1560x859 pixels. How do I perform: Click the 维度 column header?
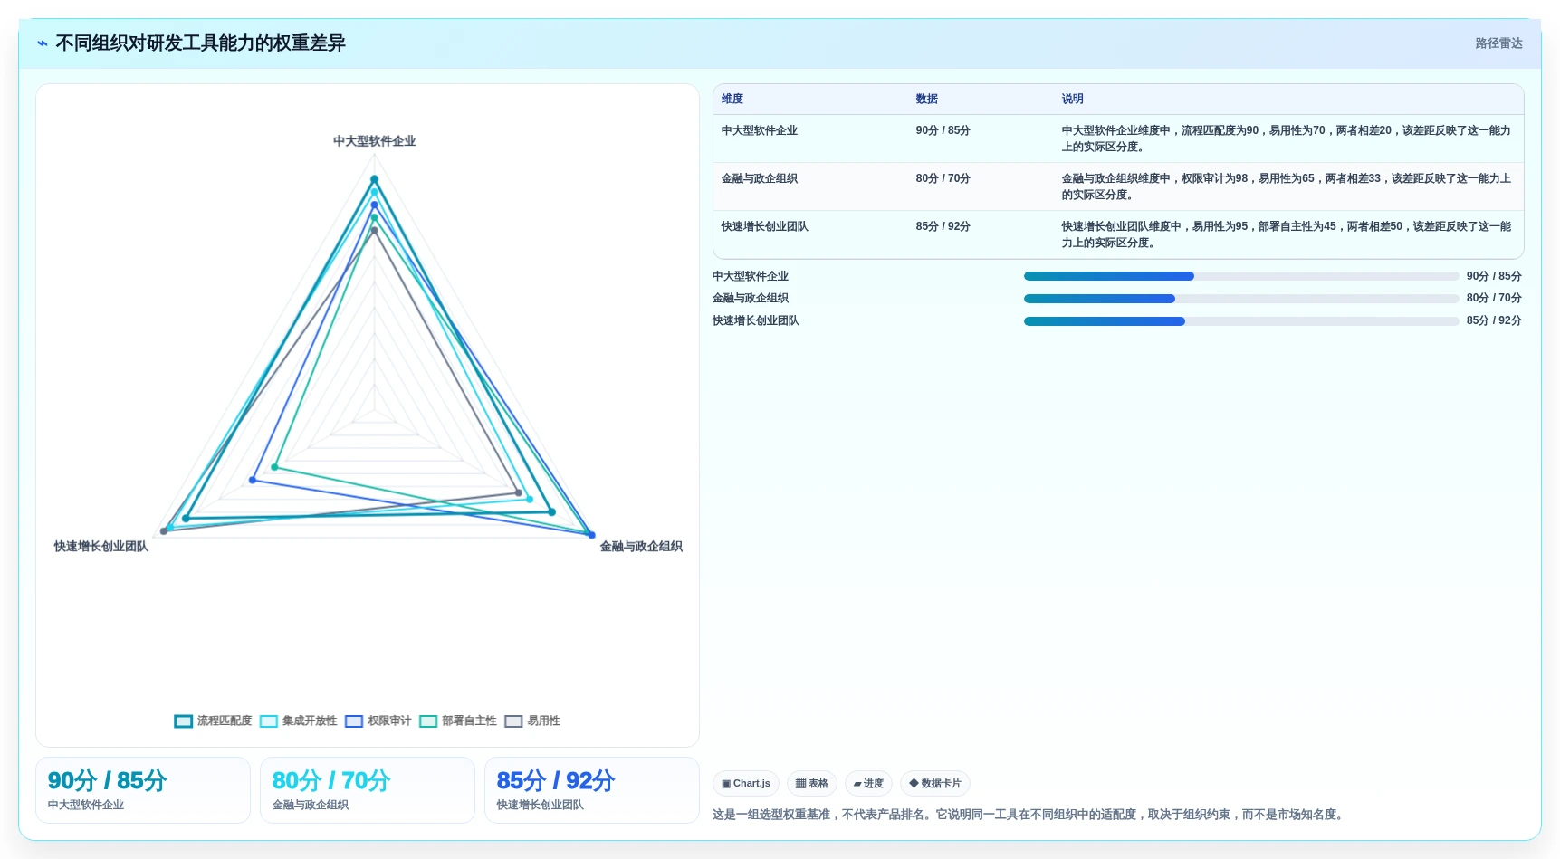pos(732,100)
